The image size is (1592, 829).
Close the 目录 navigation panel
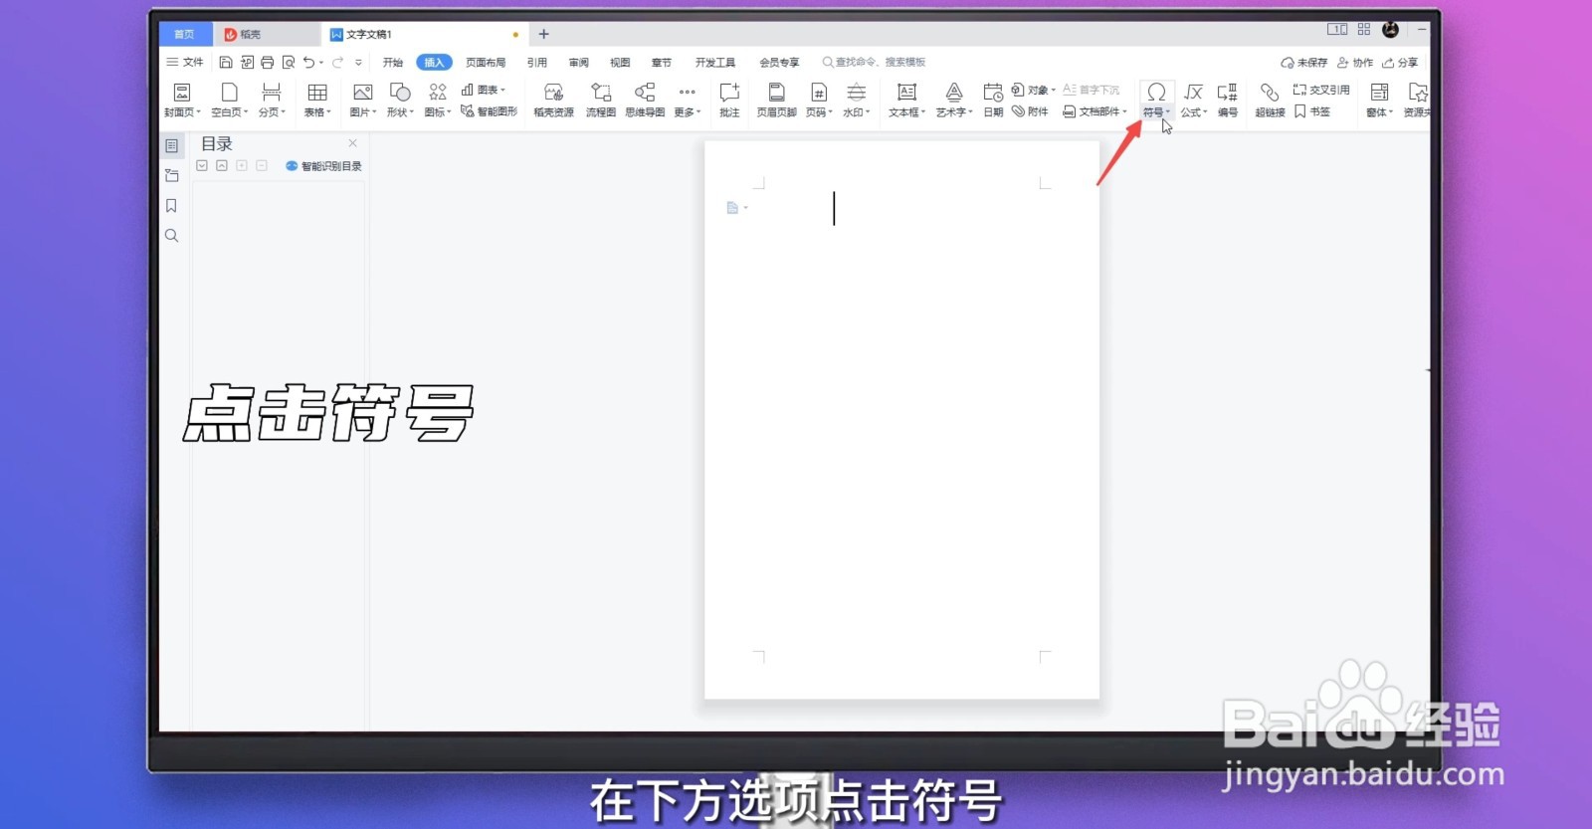(x=352, y=143)
